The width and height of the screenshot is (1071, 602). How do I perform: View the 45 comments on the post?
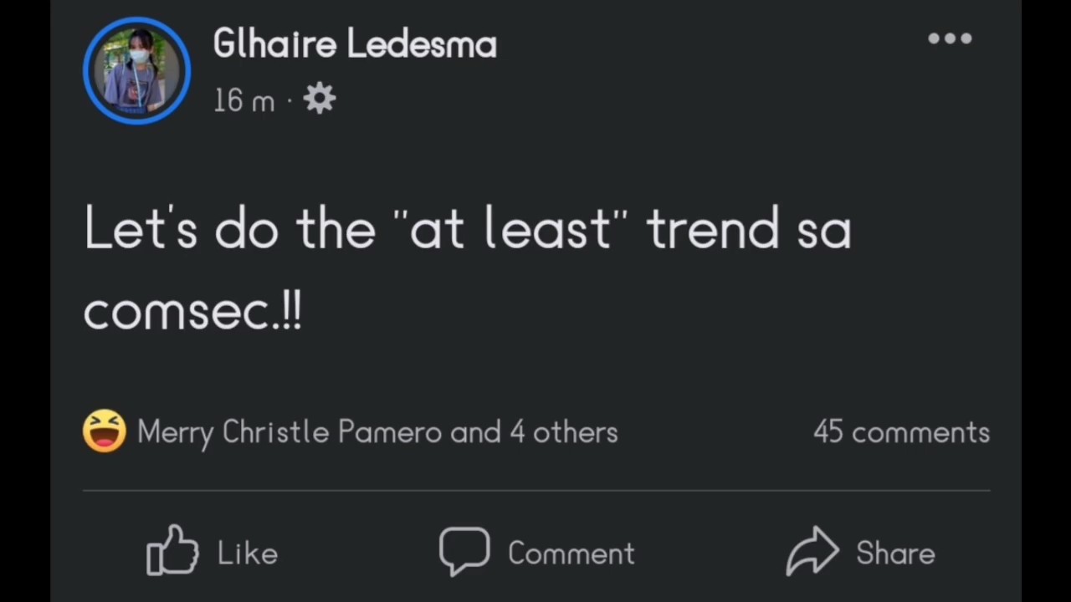coord(901,432)
